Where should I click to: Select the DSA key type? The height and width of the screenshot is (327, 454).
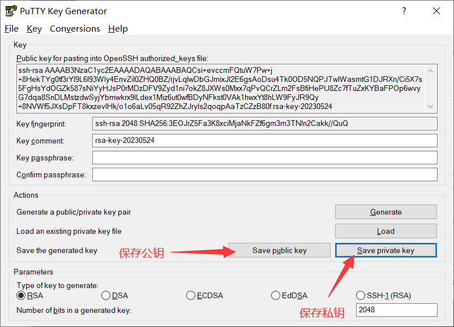tap(106, 295)
